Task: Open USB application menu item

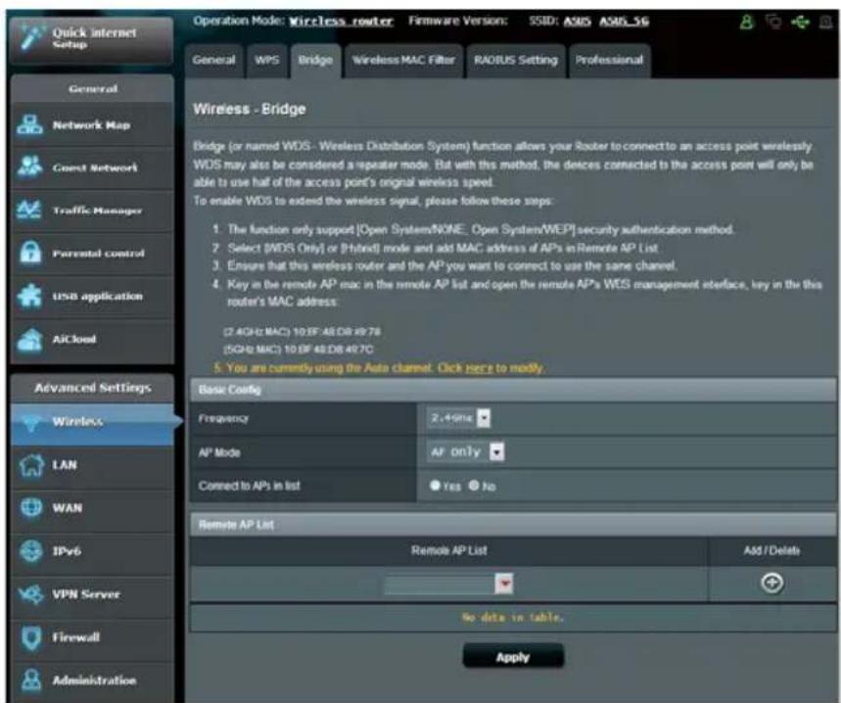Action: [x=92, y=296]
